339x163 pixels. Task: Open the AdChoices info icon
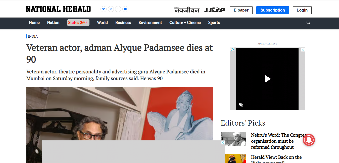pos(232,49)
